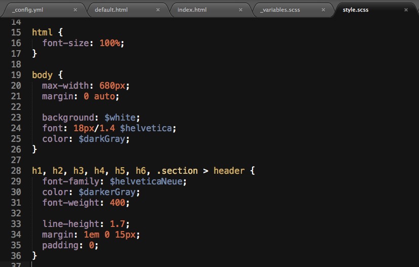Click line number 36 in the gutter

[x=16, y=256]
